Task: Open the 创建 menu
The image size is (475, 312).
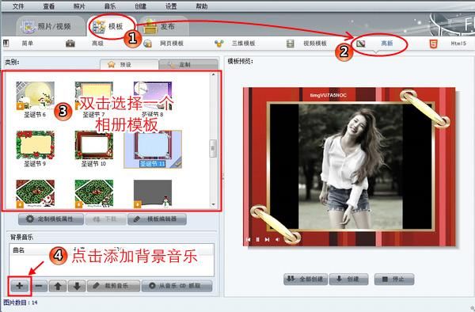Action: point(140,6)
